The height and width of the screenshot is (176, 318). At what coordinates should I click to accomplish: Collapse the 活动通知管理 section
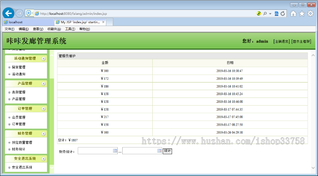pyautogui.click(x=43, y=58)
